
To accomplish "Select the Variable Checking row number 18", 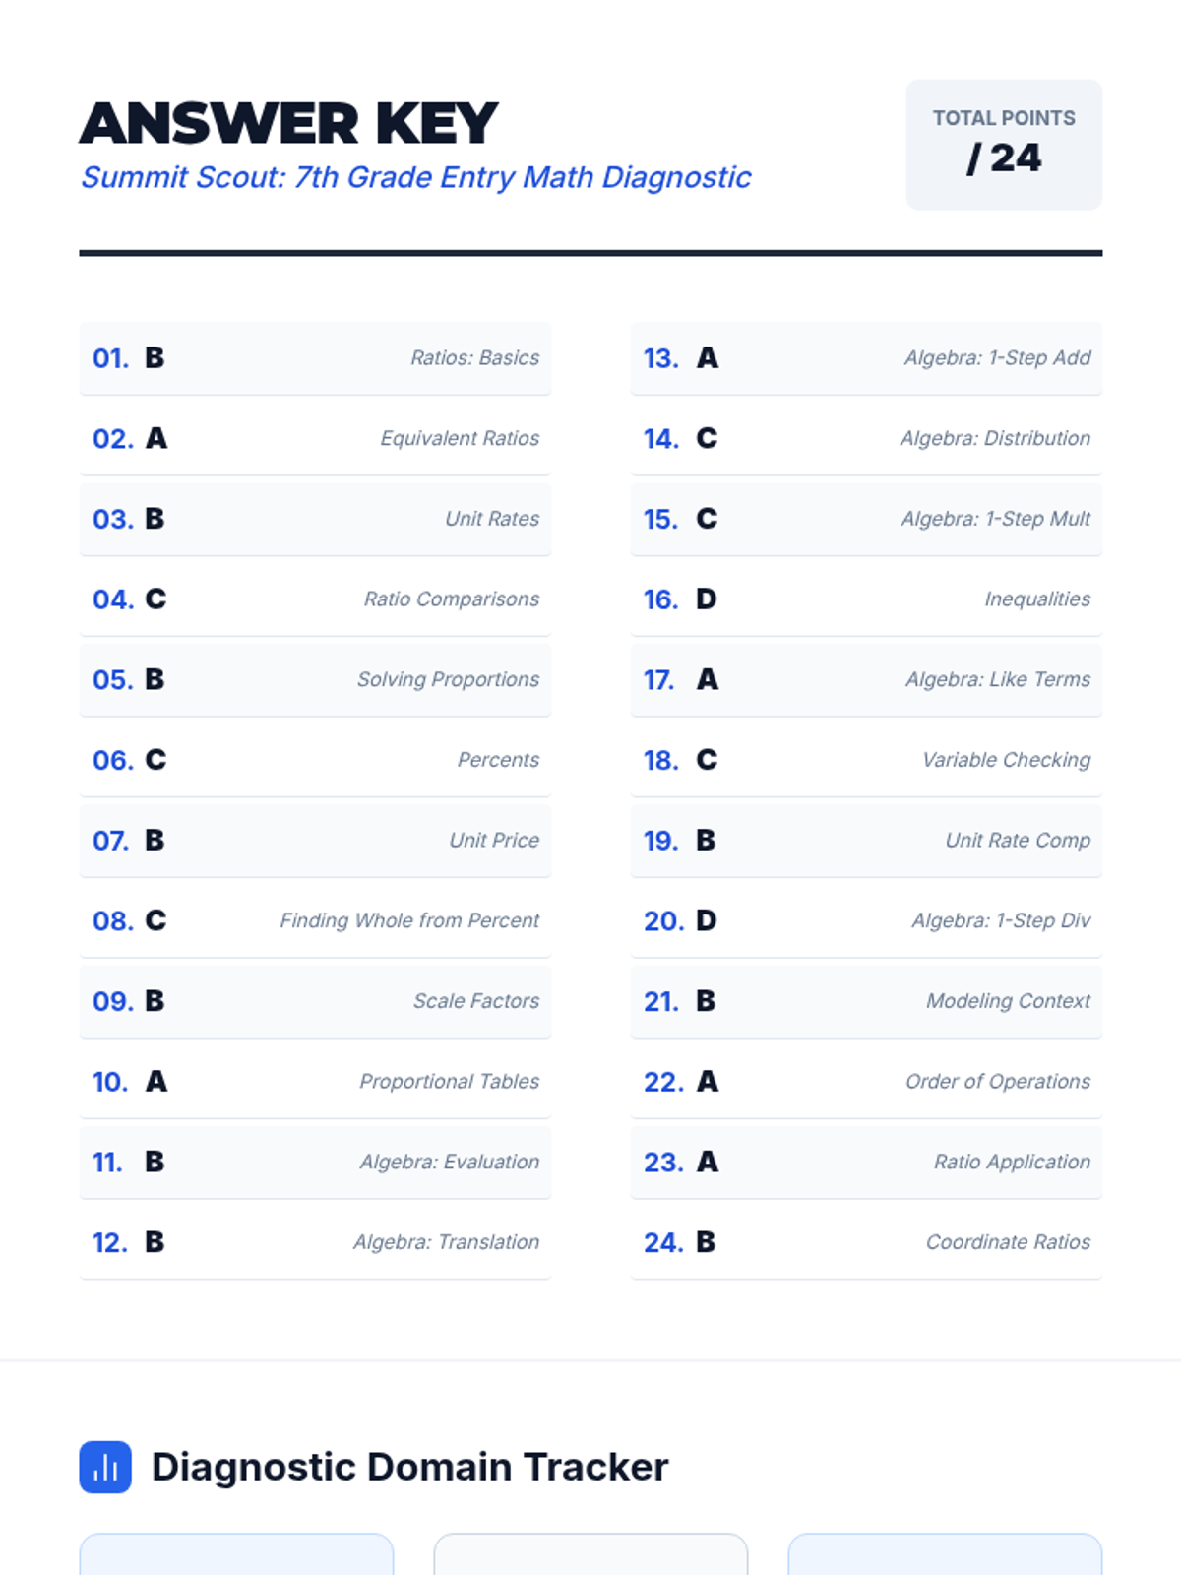I will (x=865, y=760).
